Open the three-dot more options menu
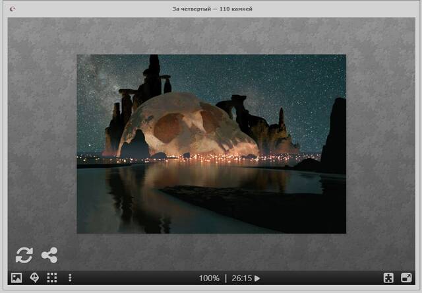Screen dimensions: 422x293 (x=70, y=278)
